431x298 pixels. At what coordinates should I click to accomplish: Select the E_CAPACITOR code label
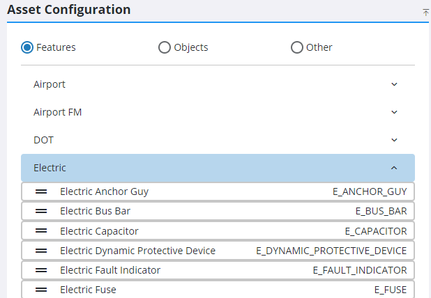375,230
